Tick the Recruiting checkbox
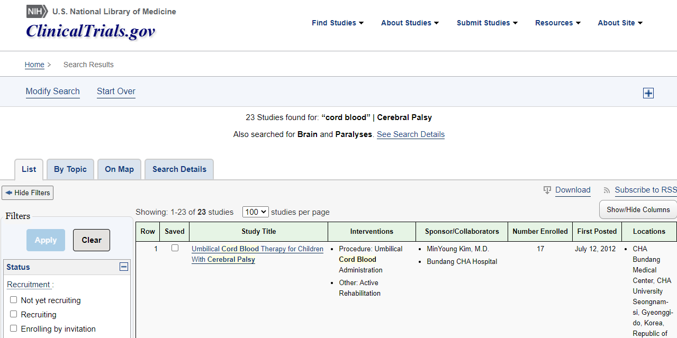 coord(14,314)
